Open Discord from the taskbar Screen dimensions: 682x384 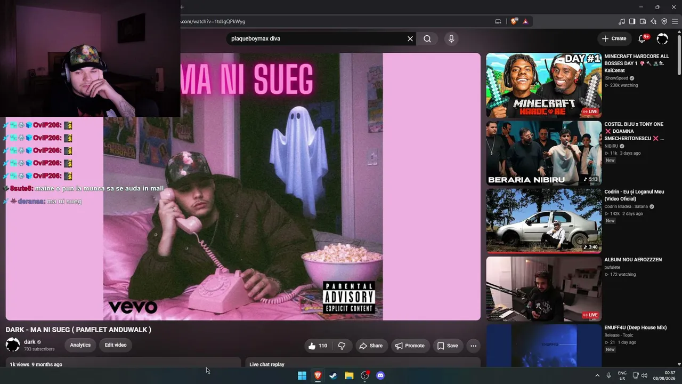point(380,375)
